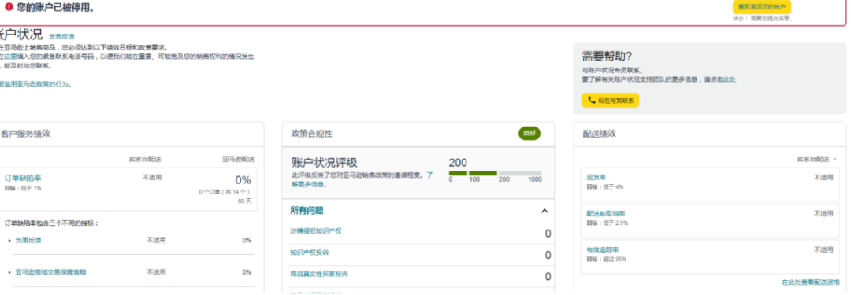The image size is (851, 295).
Task: Click the 0% order defect rate value
Action: click(x=243, y=180)
